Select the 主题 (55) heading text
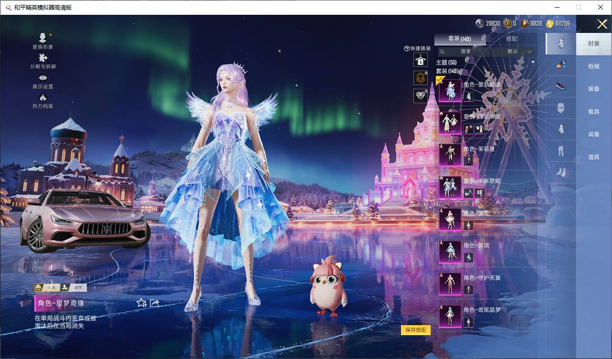 tap(446, 63)
